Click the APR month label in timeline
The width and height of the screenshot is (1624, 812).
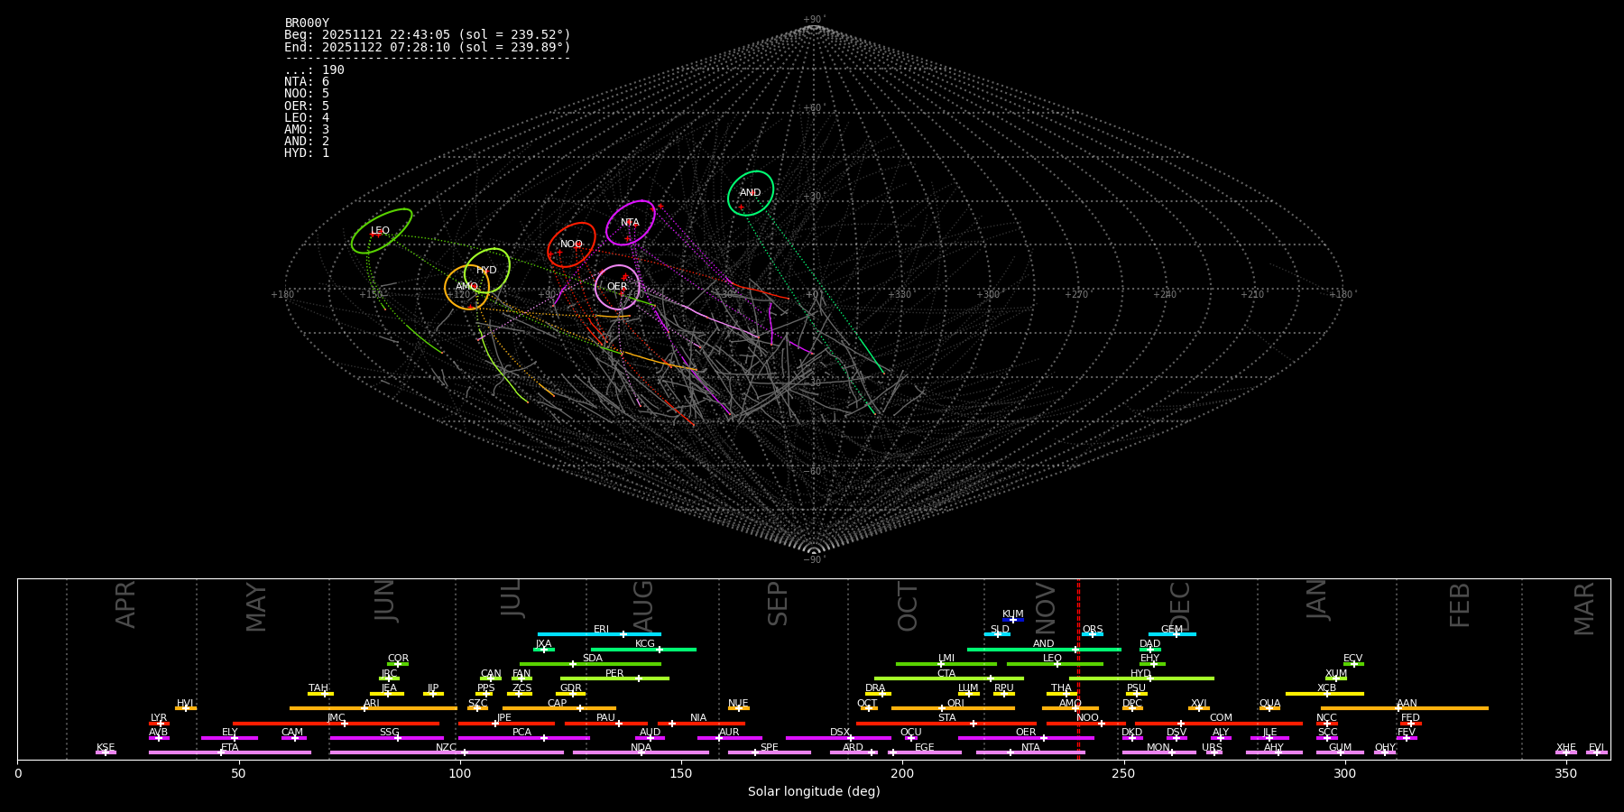pyautogui.click(x=125, y=604)
